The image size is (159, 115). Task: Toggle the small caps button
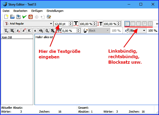(35, 31)
